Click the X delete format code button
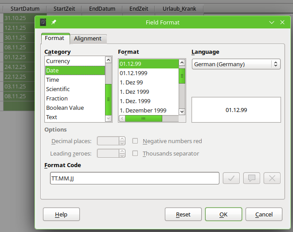 (272, 178)
